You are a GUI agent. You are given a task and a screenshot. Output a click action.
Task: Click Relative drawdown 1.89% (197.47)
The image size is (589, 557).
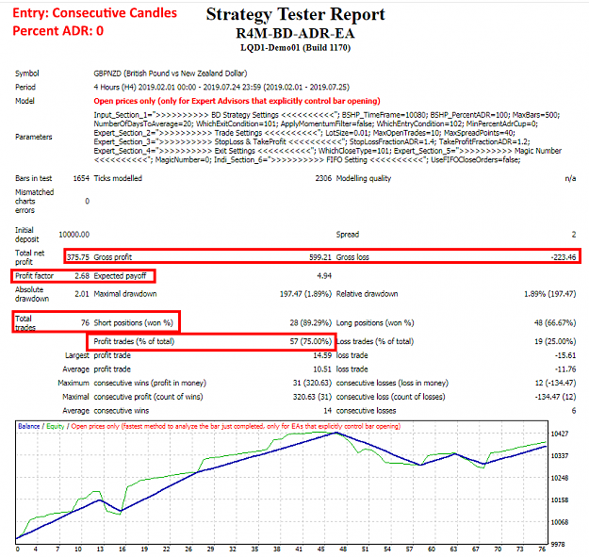coord(550,294)
